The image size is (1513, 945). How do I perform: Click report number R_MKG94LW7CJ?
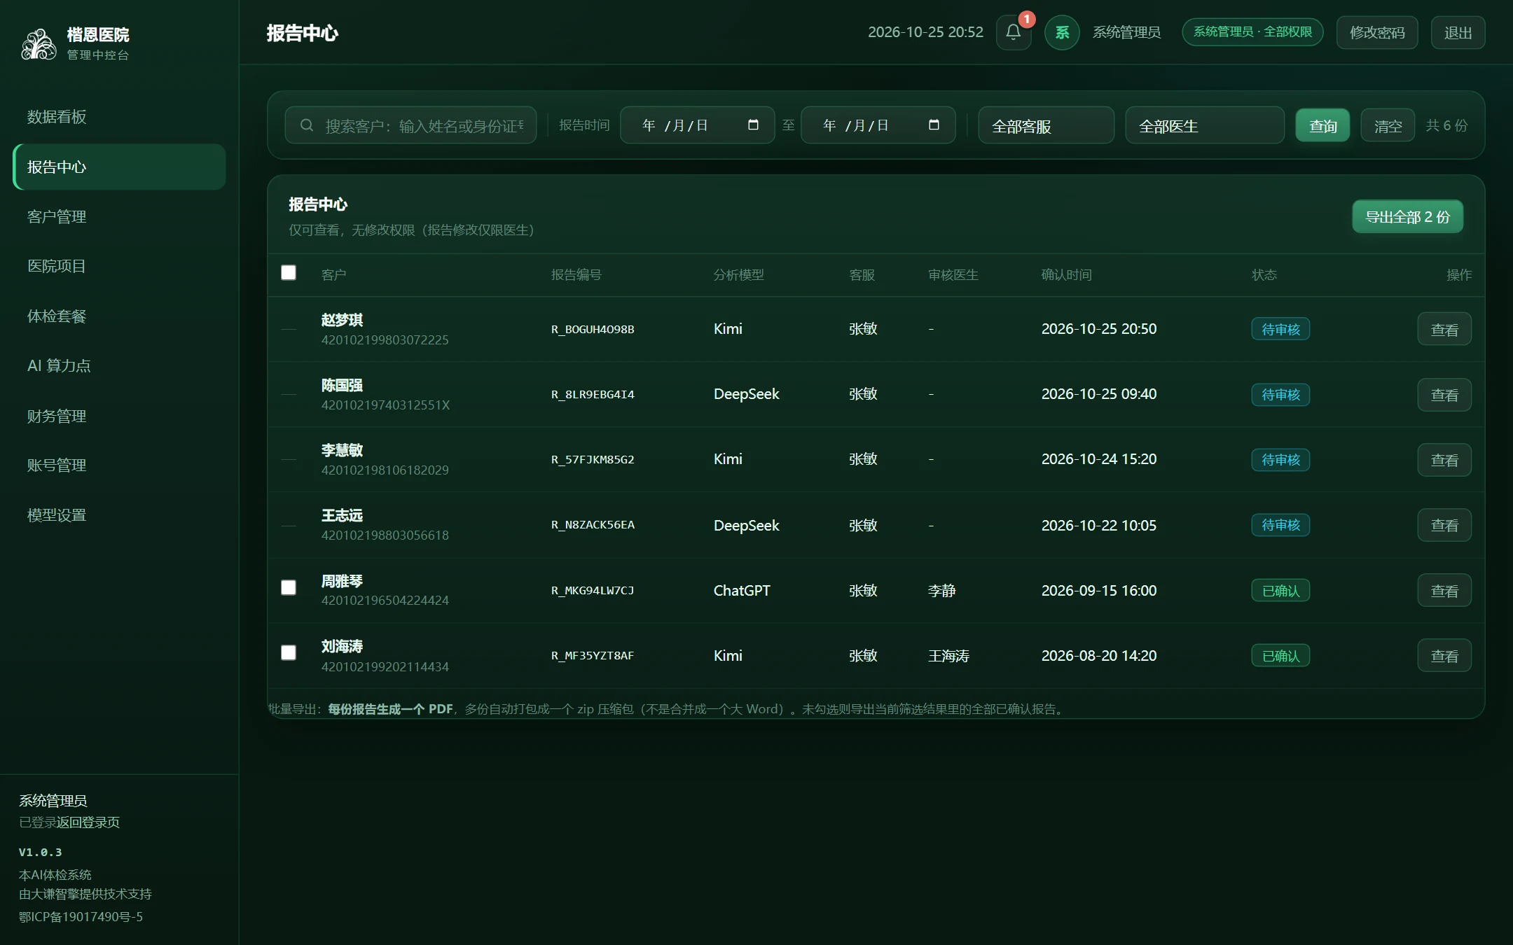pyautogui.click(x=593, y=590)
